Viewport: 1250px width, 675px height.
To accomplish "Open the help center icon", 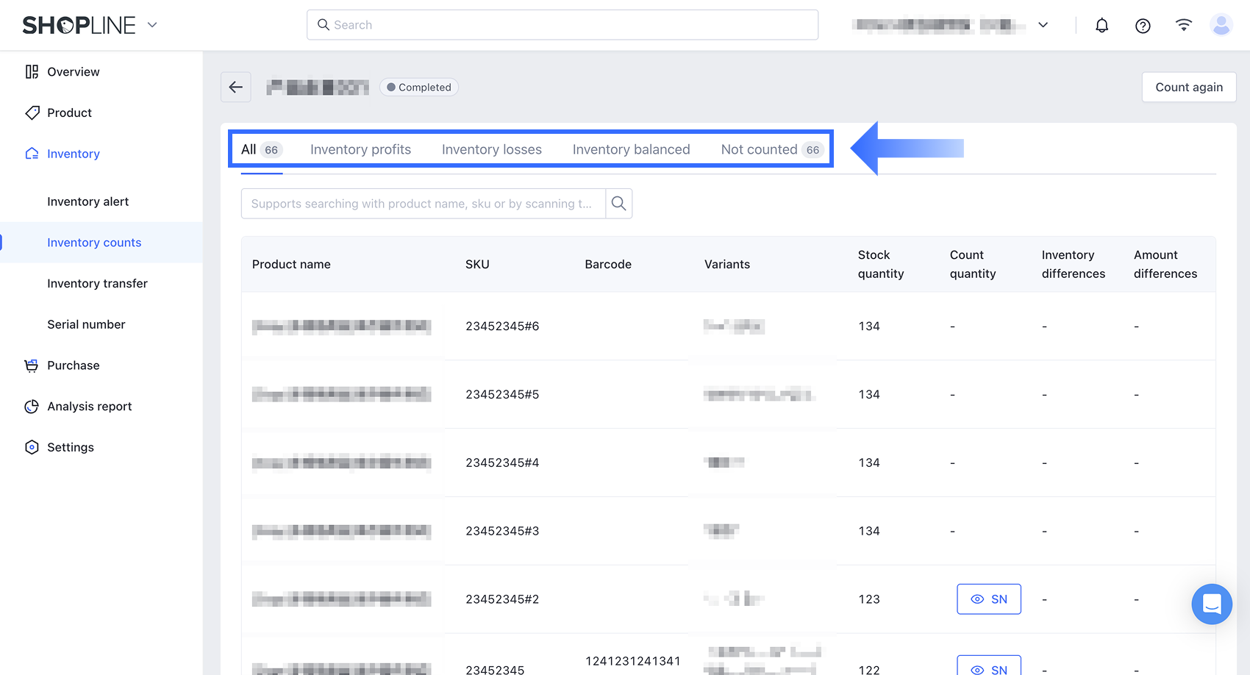I will [x=1143, y=25].
